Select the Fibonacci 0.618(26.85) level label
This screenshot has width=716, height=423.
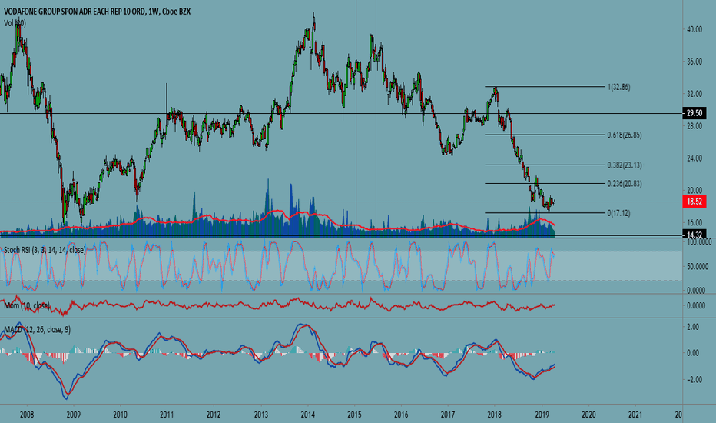click(625, 135)
